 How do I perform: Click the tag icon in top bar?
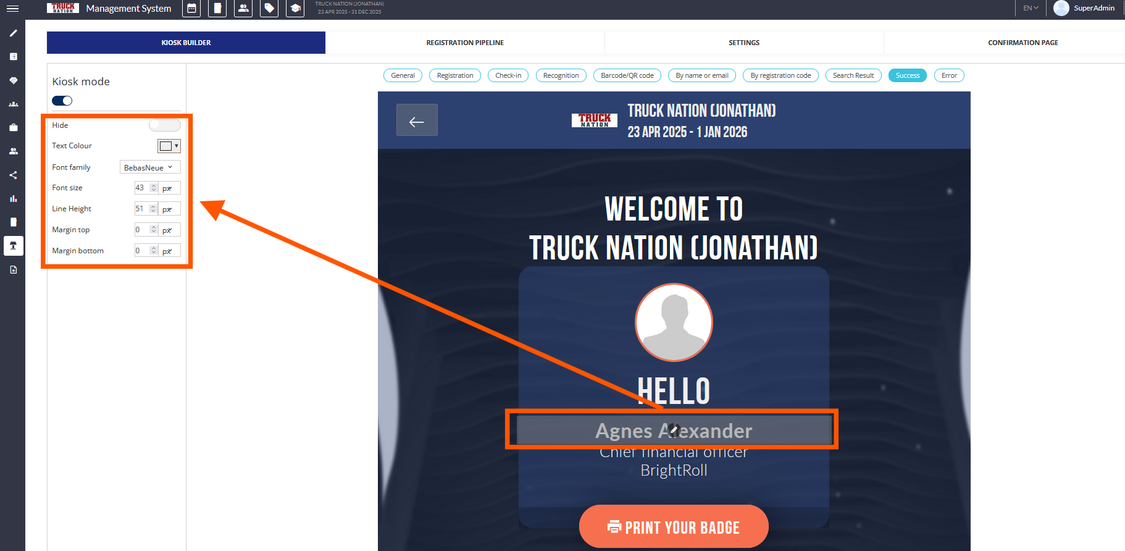click(269, 9)
